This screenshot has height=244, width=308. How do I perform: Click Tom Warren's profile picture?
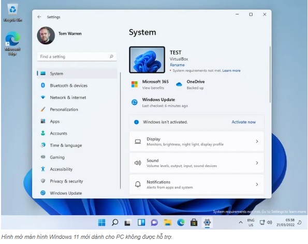(46, 36)
